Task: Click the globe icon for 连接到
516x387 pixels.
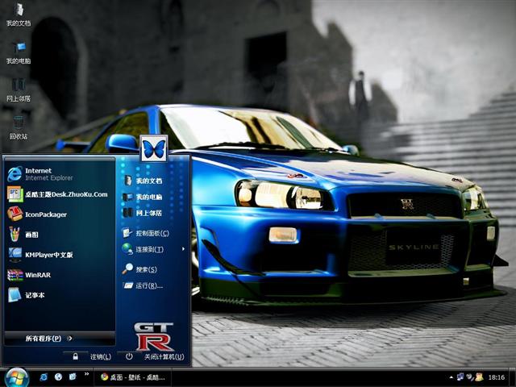Action: coord(127,249)
